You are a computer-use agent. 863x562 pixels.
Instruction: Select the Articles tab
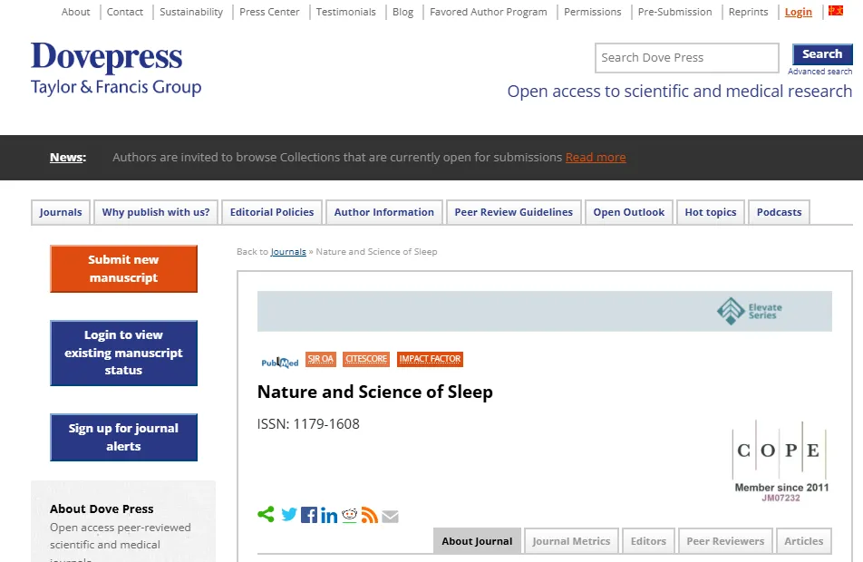point(803,541)
